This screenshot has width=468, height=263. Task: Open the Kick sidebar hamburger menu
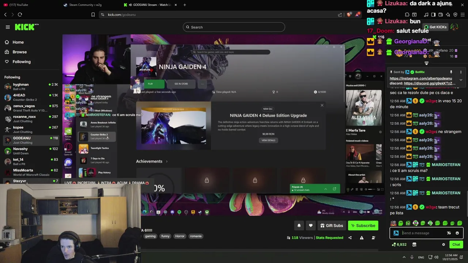[8, 27]
